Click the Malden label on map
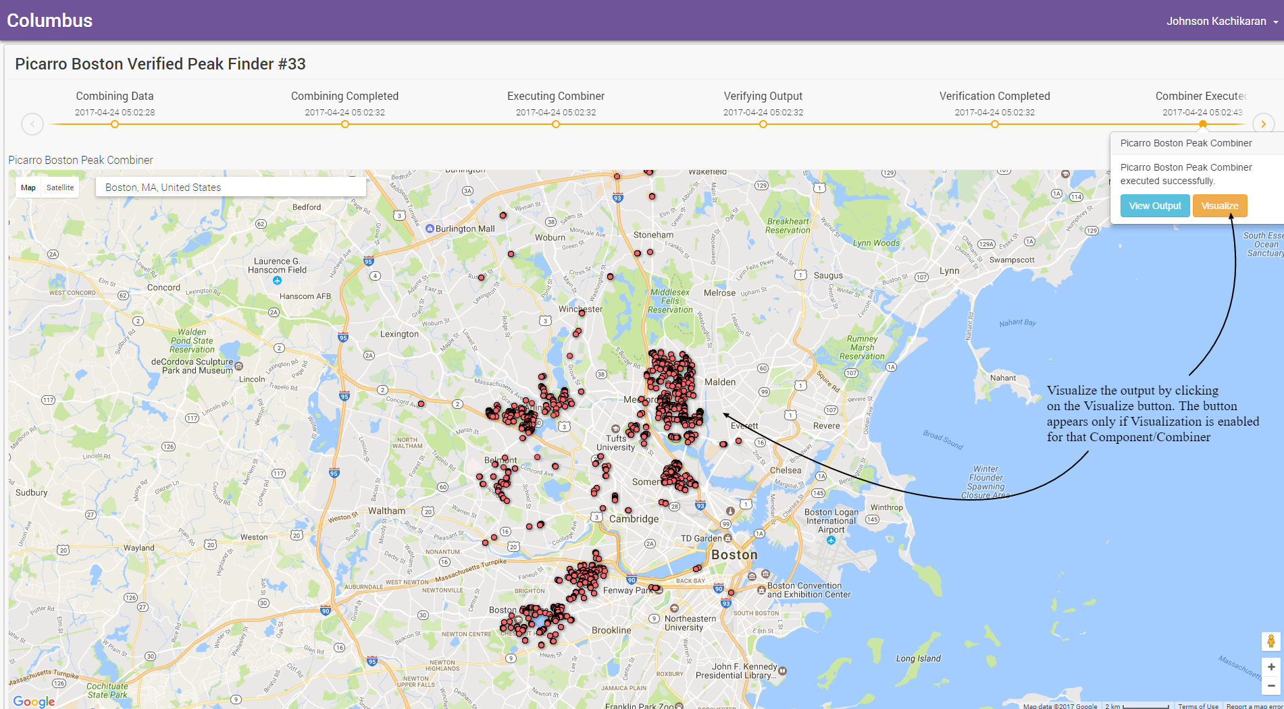 (720, 382)
